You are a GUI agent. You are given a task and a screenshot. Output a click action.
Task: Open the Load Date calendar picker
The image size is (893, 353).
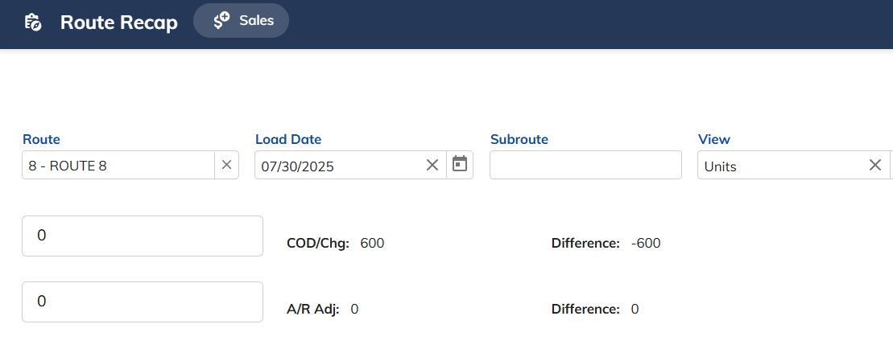[x=460, y=164]
